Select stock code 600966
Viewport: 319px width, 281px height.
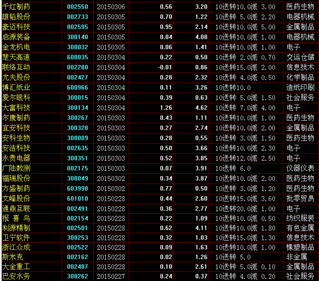click(78, 87)
